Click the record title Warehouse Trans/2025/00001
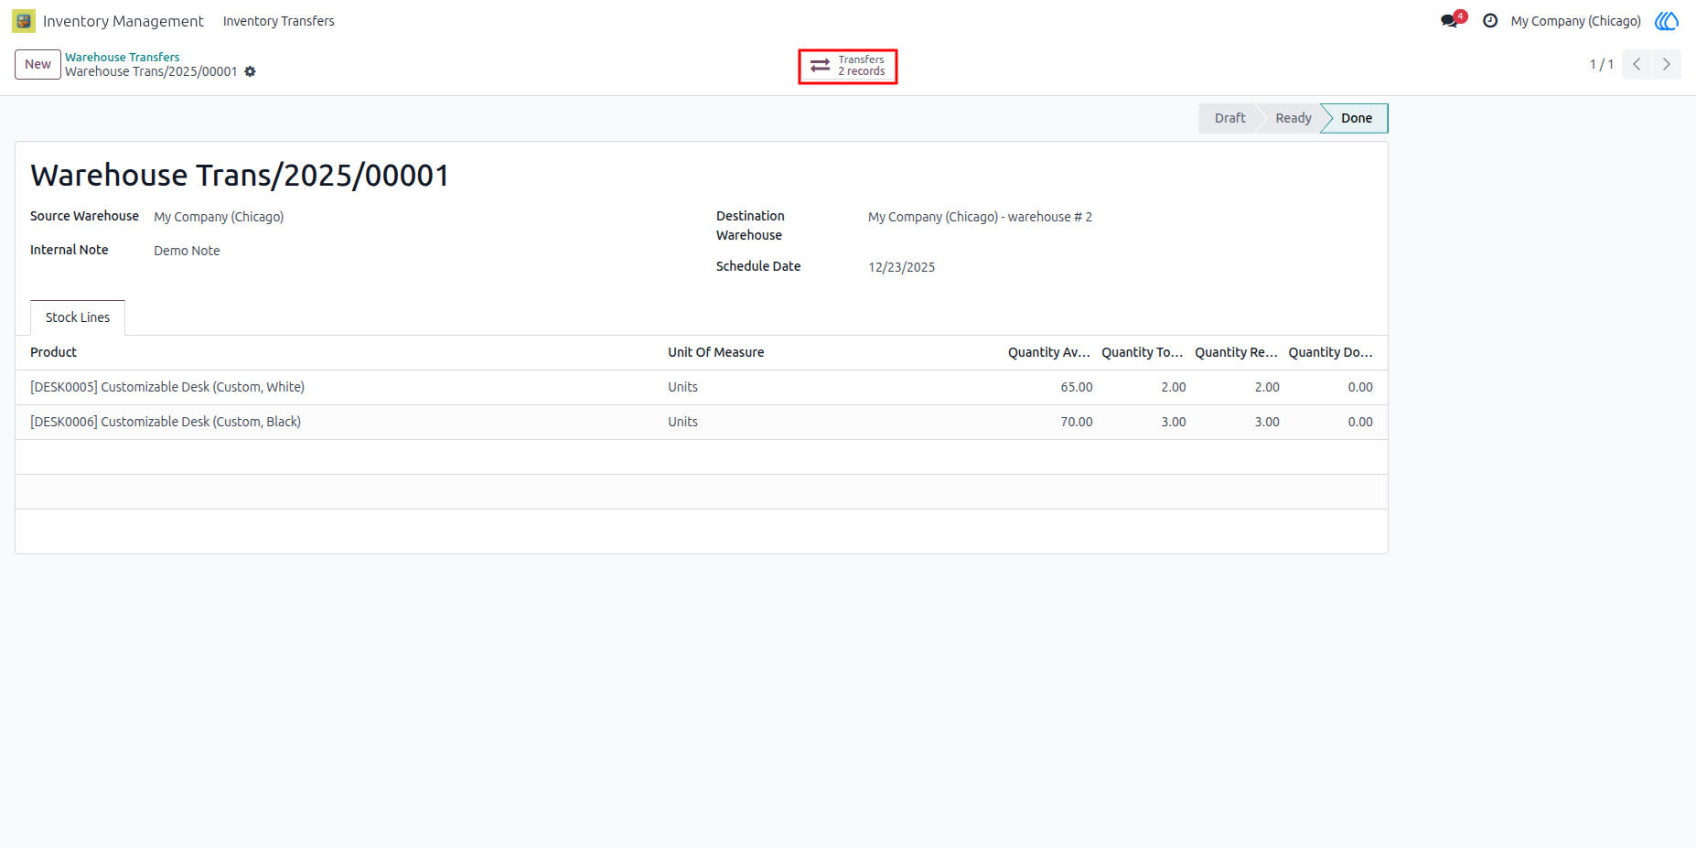1696x848 pixels. (240, 175)
